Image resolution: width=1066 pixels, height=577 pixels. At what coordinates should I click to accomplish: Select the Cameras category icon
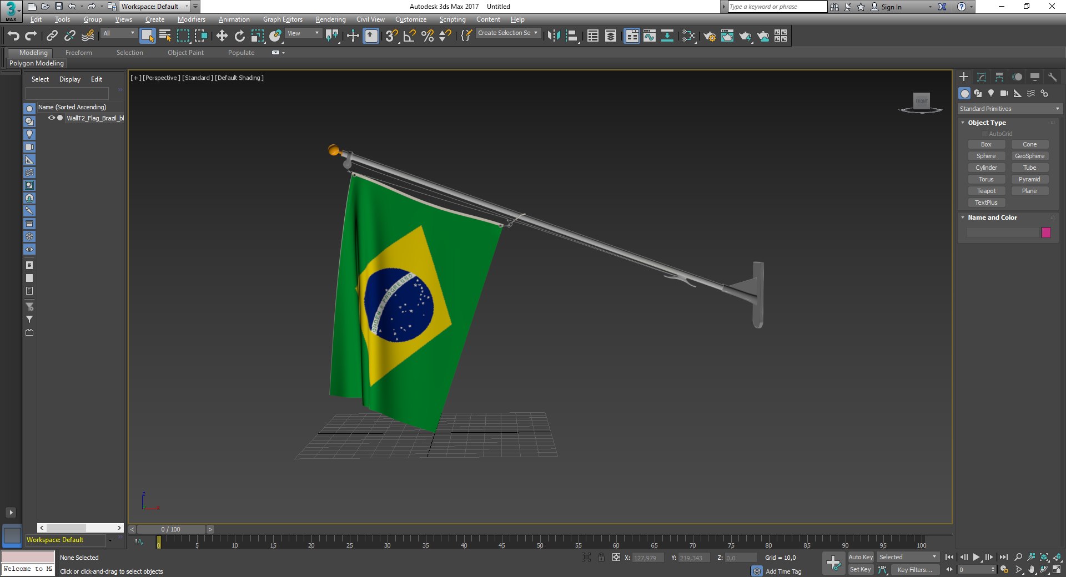1004,93
